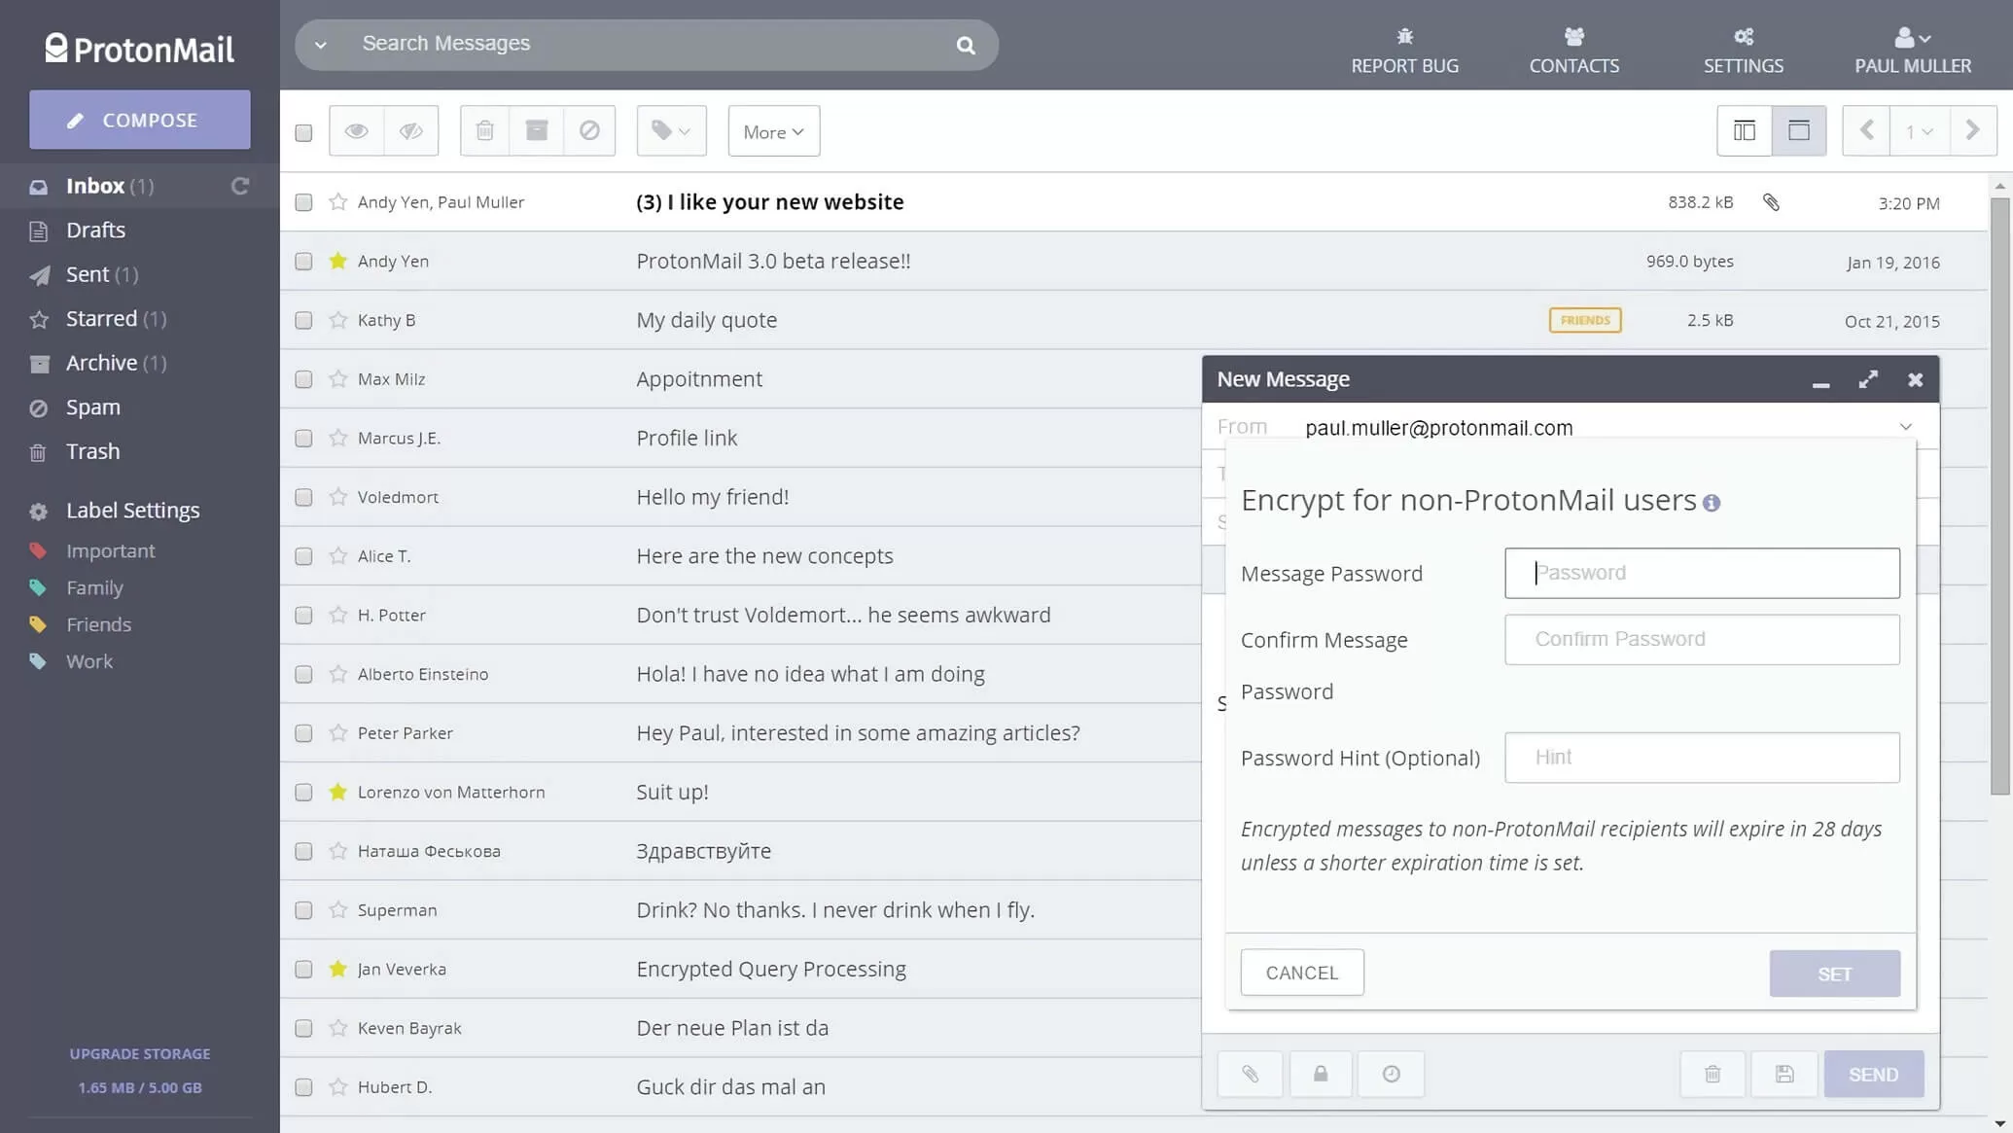Select the Friends label in sidebar

[x=98, y=624]
